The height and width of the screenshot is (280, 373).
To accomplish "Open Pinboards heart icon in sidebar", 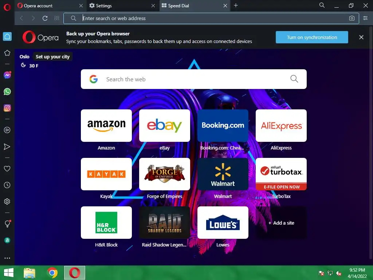I will tap(7, 168).
